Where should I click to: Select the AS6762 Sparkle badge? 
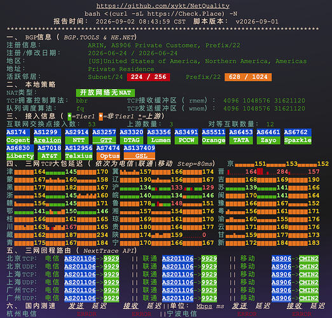(298, 136)
